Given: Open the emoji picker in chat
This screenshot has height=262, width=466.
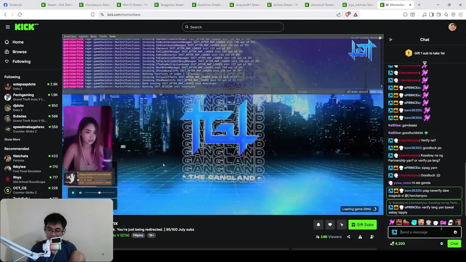Looking at the screenshot, I should pos(455,232).
